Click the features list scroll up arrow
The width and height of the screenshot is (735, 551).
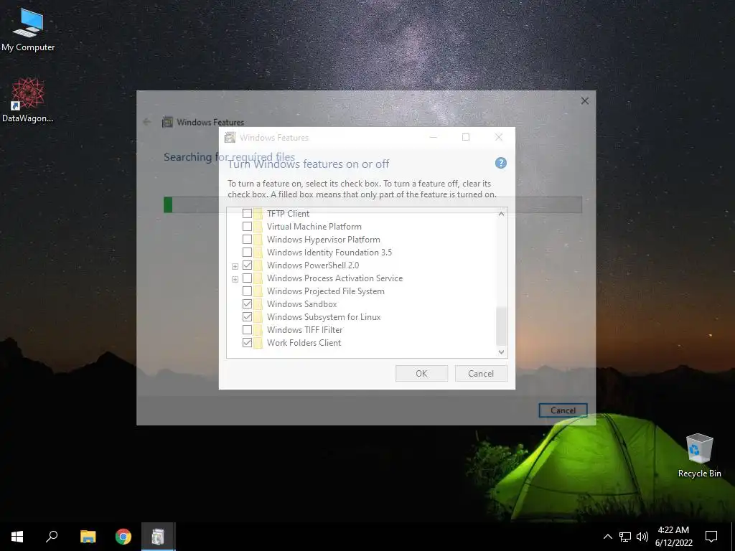coord(501,214)
